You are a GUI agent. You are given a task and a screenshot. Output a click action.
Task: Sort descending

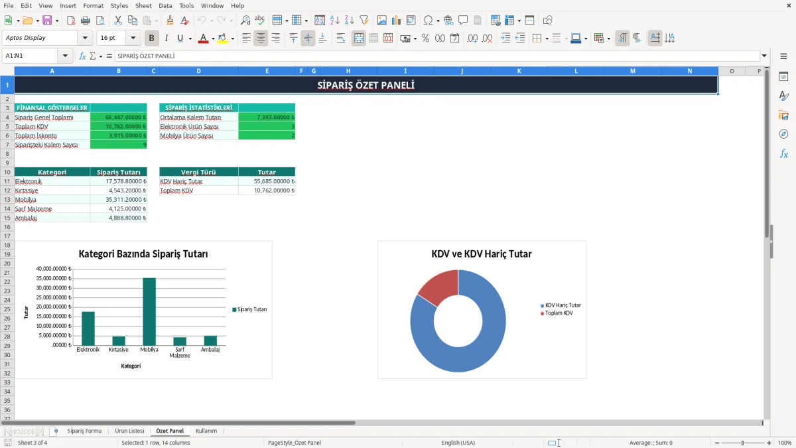coord(350,21)
